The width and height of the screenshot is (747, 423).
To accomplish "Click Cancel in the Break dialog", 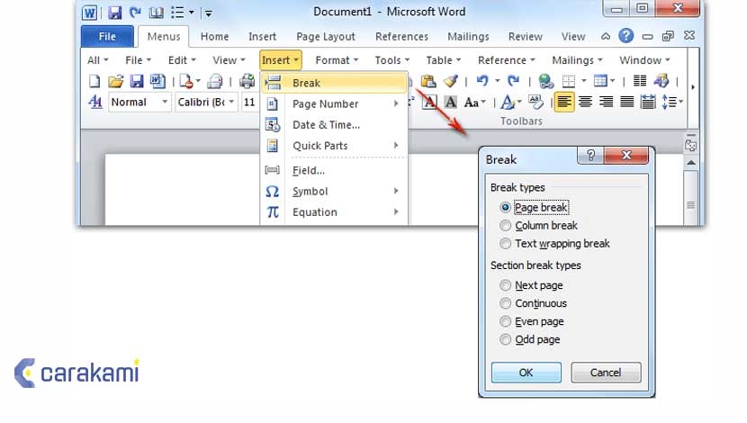I will 606,373.
